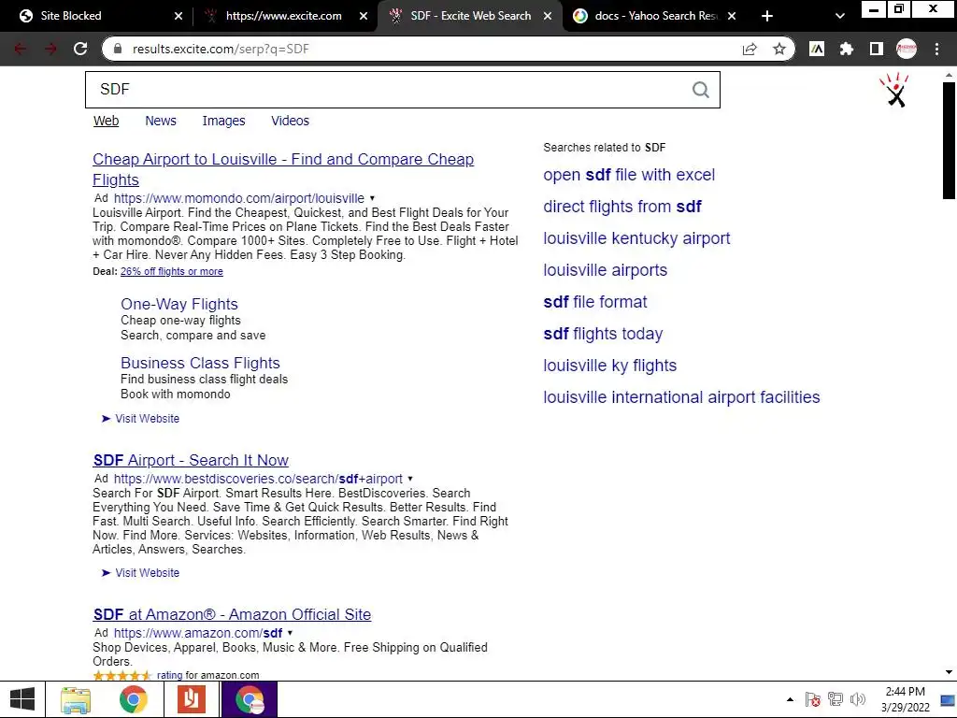Open the tab search chevron
The image size is (957, 718).
tap(840, 16)
